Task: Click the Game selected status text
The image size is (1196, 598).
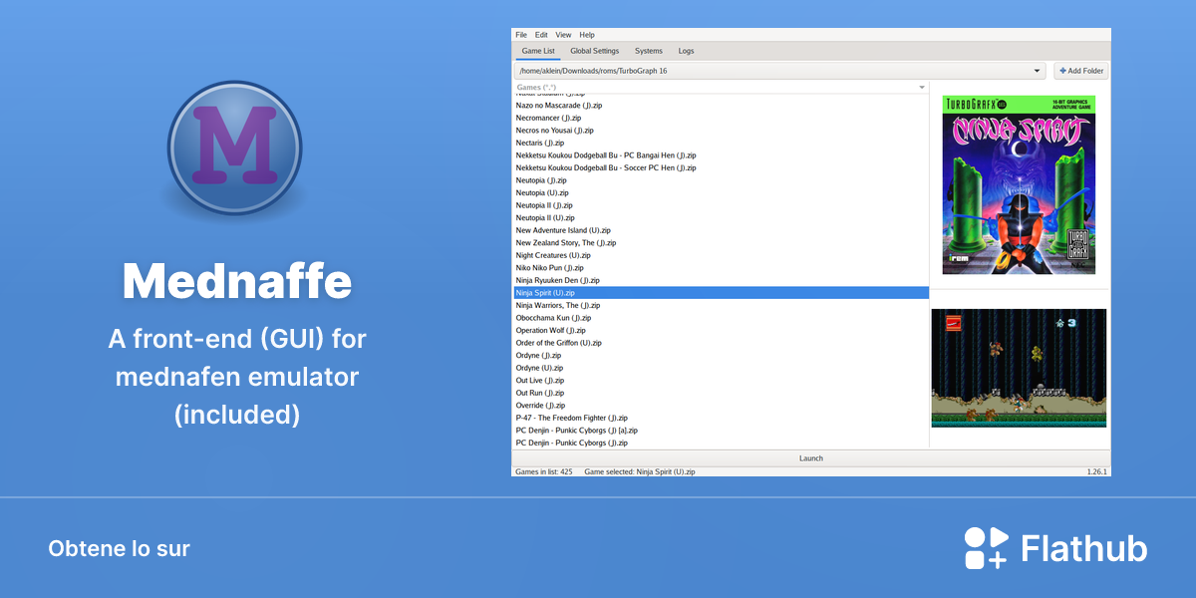Action: (x=640, y=471)
